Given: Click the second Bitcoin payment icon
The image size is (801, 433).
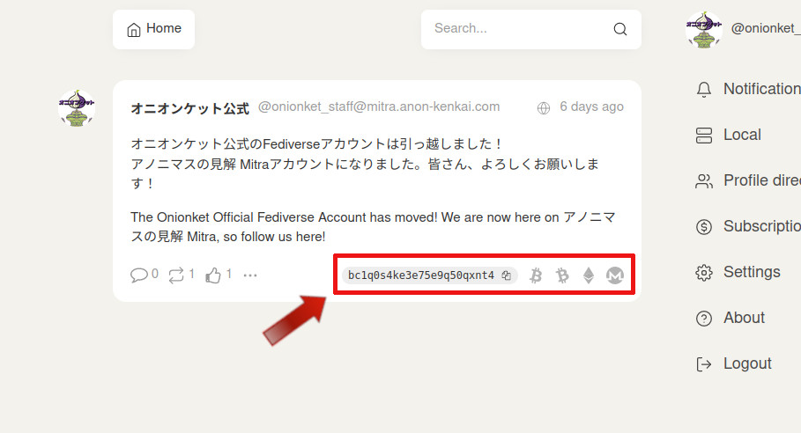Looking at the screenshot, I should coord(562,275).
